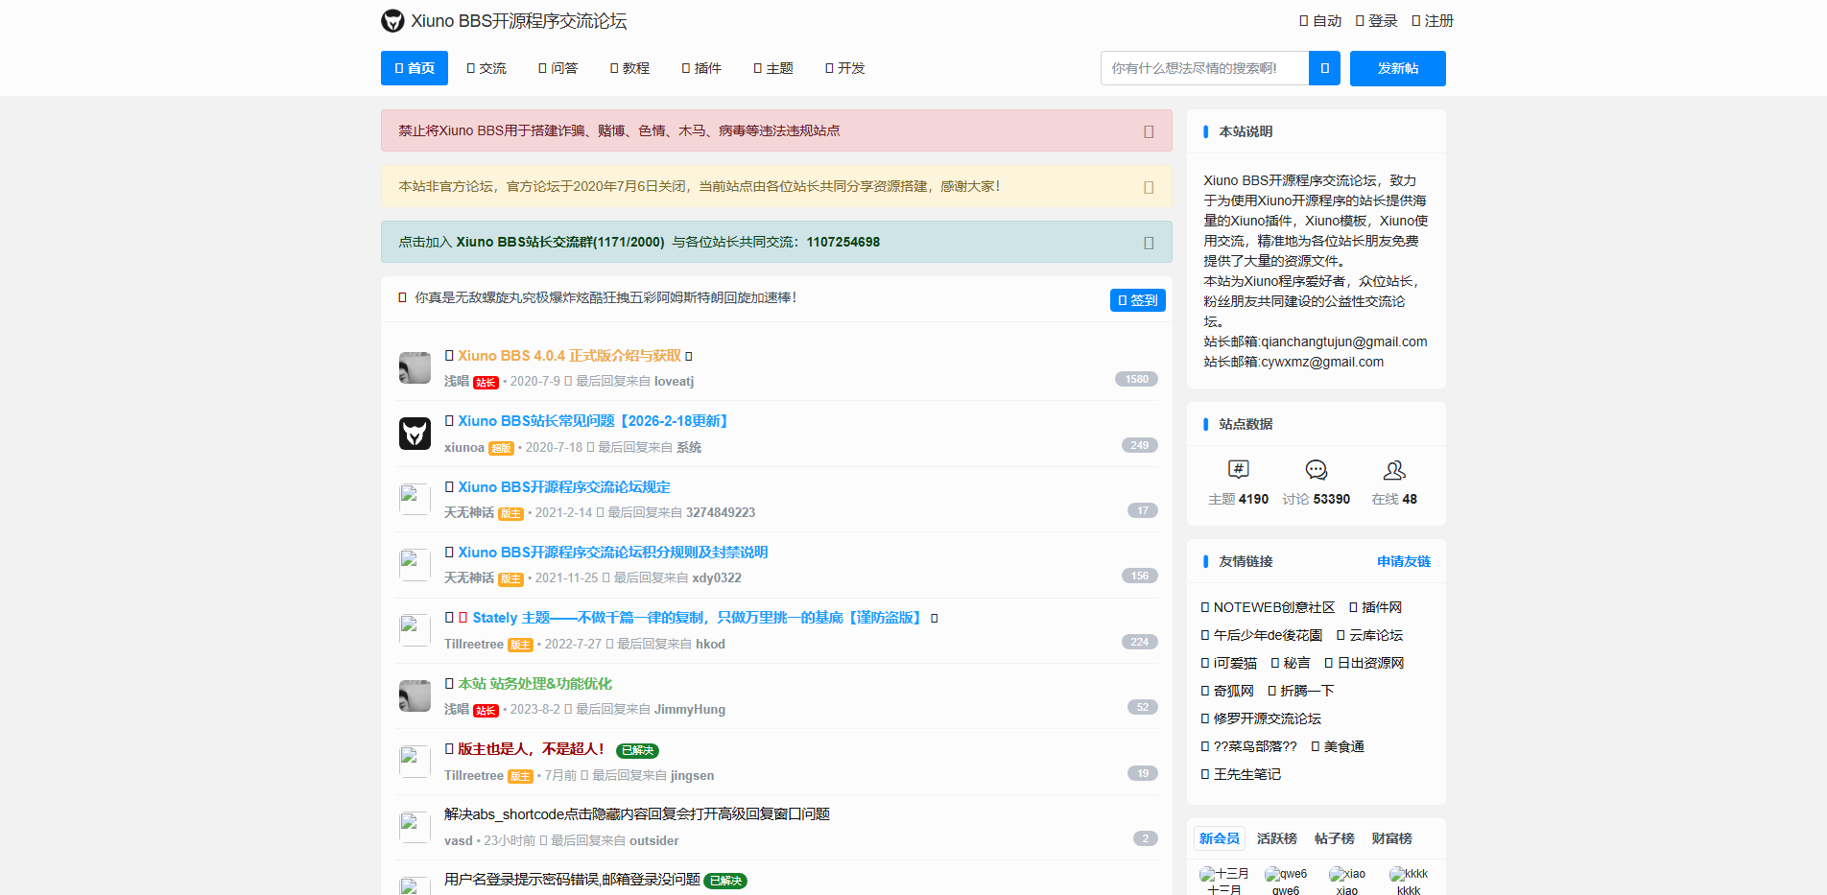Click the 讨论 discussion bubble icon
The image size is (1827, 895).
(x=1316, y=471)
